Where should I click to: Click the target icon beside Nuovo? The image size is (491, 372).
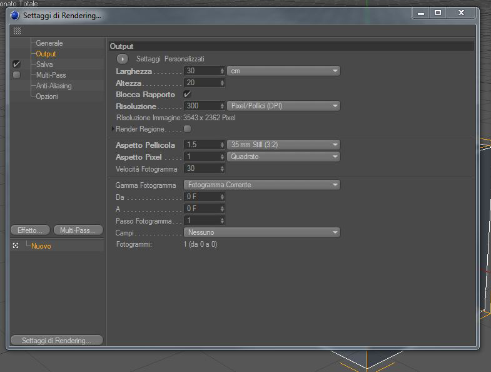point(16,246)
